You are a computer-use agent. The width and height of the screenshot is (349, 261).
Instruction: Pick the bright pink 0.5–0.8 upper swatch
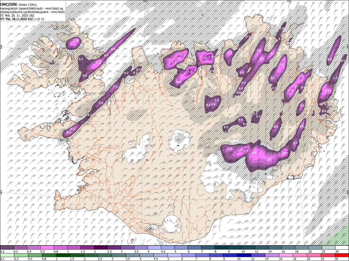tap(47, 248)
